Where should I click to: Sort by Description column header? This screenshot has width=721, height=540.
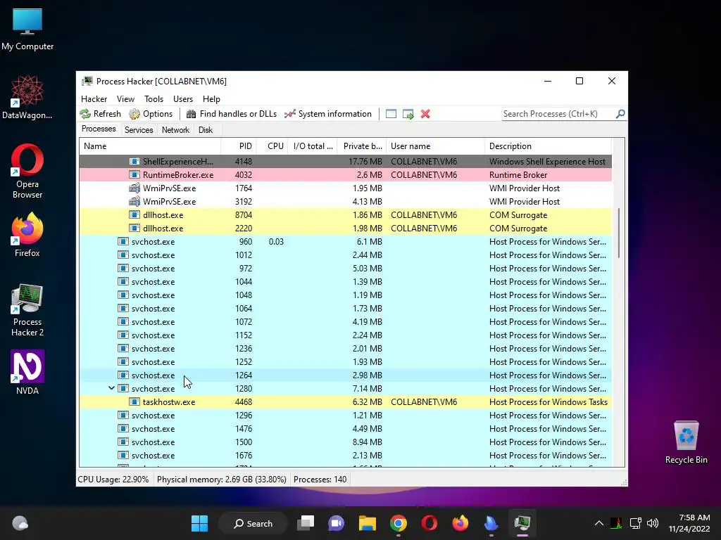pos(548,146)
